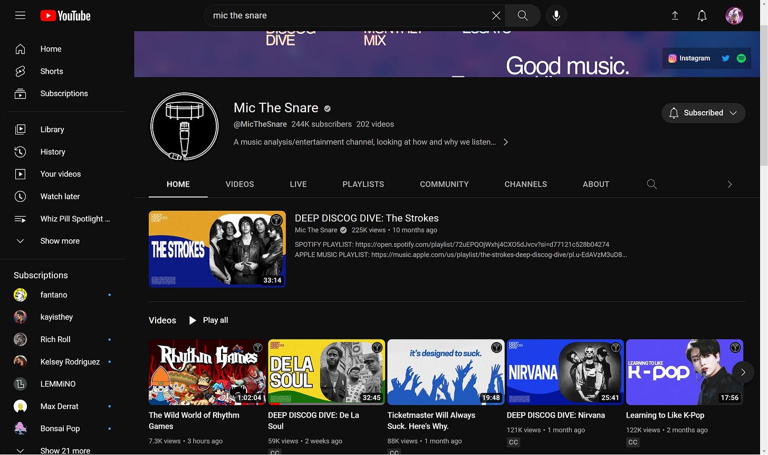Viewport: 768px width, 455px height.
Task: Open Rhythm Games video thumbnail
Action: tap(207, 372)
